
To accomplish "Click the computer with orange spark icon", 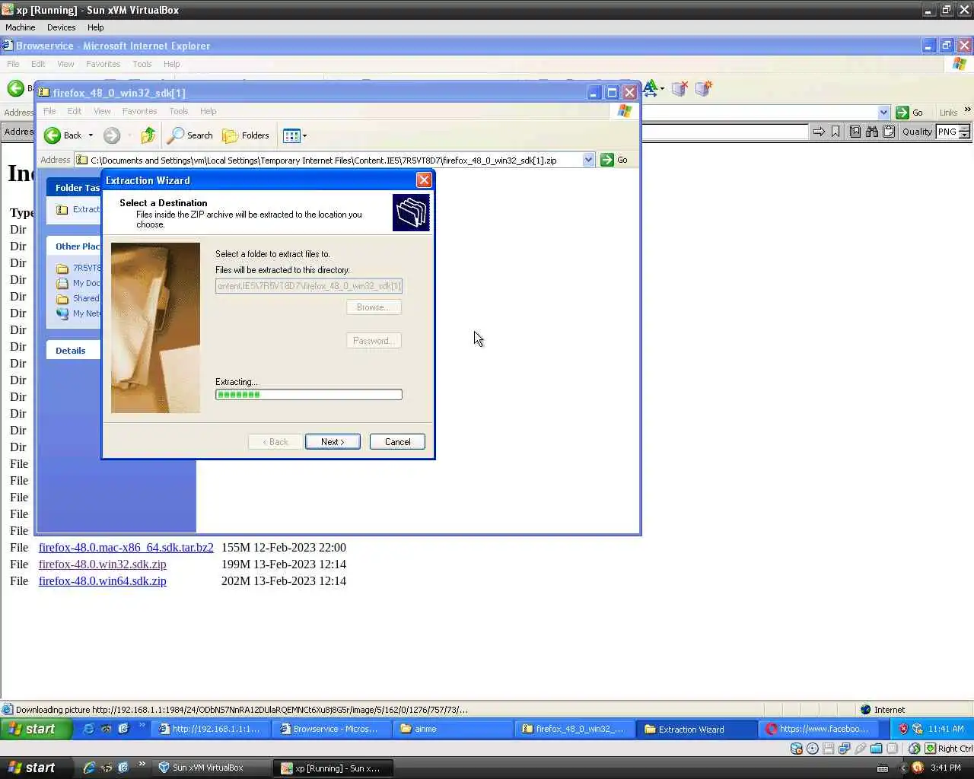I will point(704,89).
